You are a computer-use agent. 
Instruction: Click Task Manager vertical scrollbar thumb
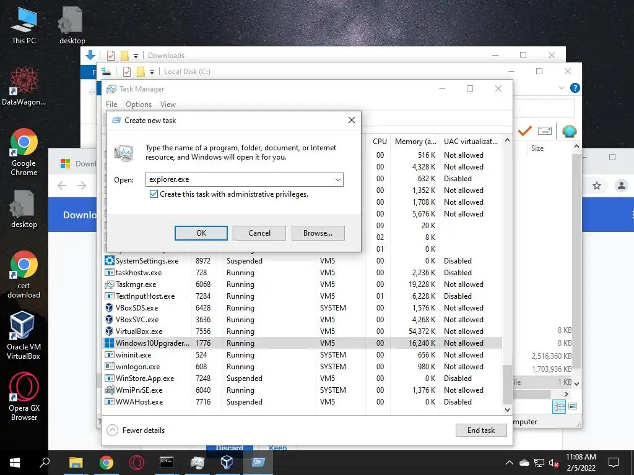click(x=507, y=384)
